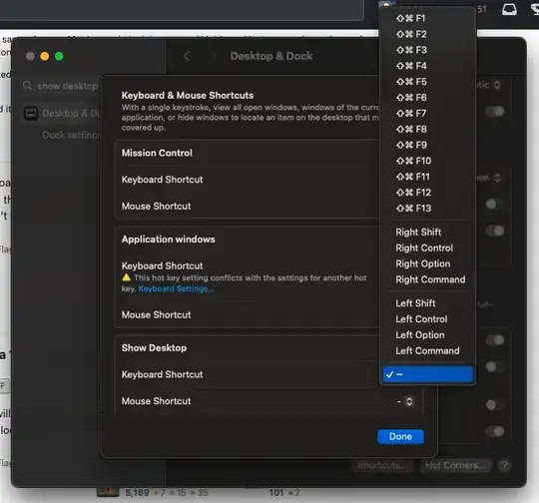This screenshot has width=539, height=503.
Task: Pick Left Shift as the shortcut
Action: coord(428,303)
